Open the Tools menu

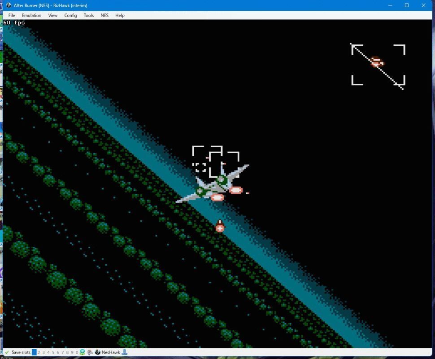[x=89, y=16]
